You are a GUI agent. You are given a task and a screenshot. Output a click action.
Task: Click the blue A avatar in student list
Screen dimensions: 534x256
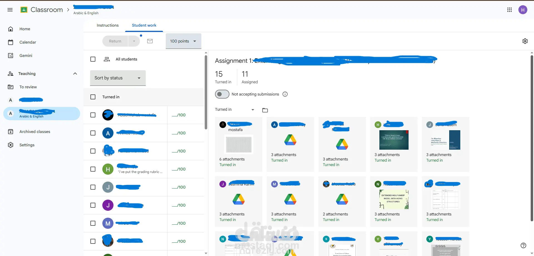click(x=108, y=133)
